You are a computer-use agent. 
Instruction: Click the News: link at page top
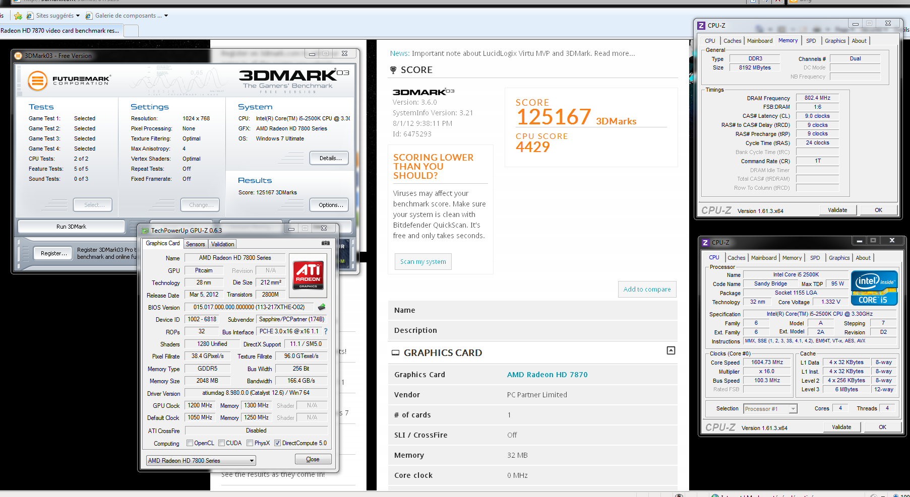pos(400,53)
